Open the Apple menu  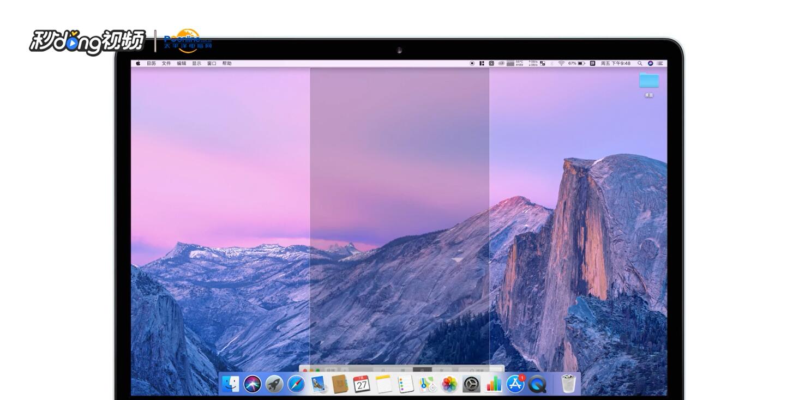[138, 63]
